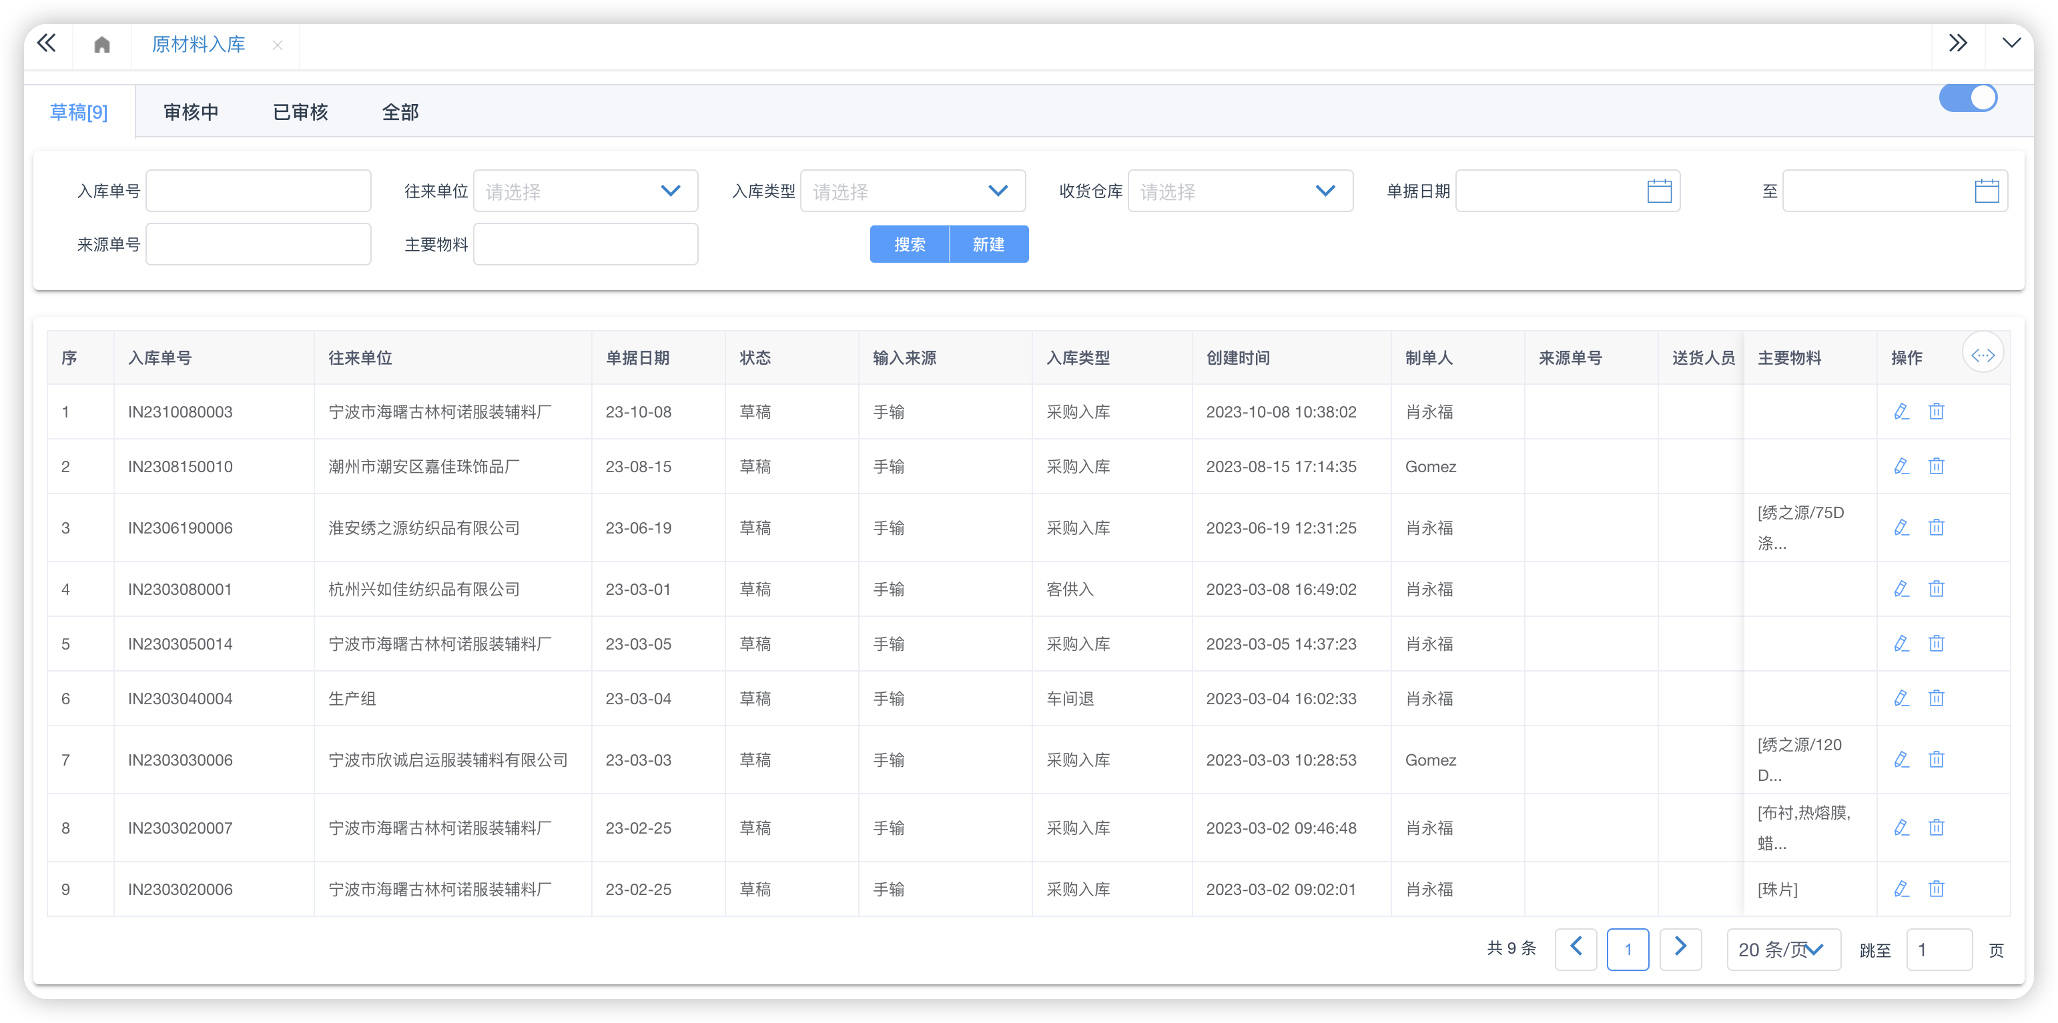Switch to 已审核 tab
The height and width of the screenshot is (1023, 2058).
[300, 112]
